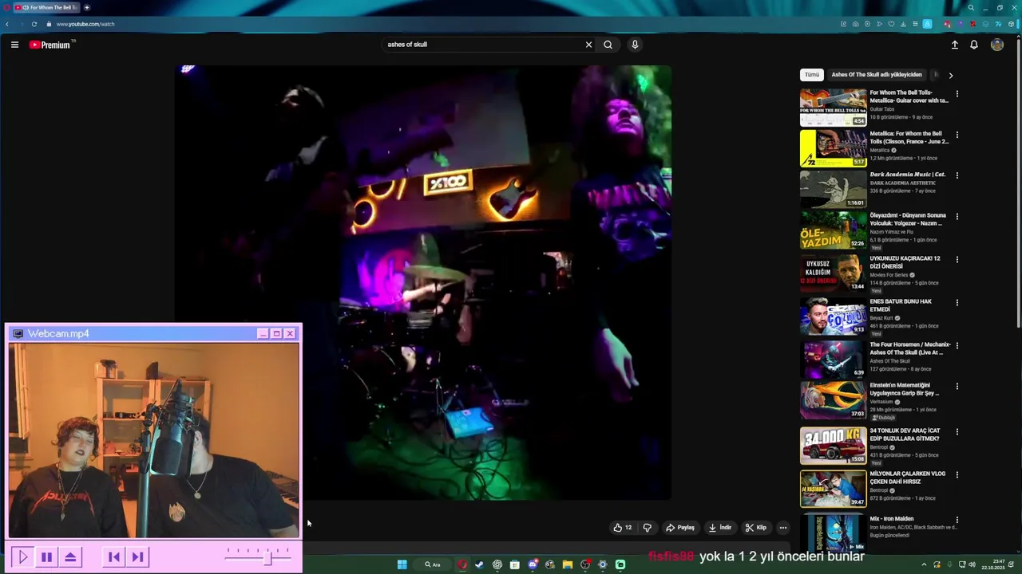Open File Explorer folder on taskbar
Image resolution: width=1022 pixels, height=574 pixels.
point(568,564)
